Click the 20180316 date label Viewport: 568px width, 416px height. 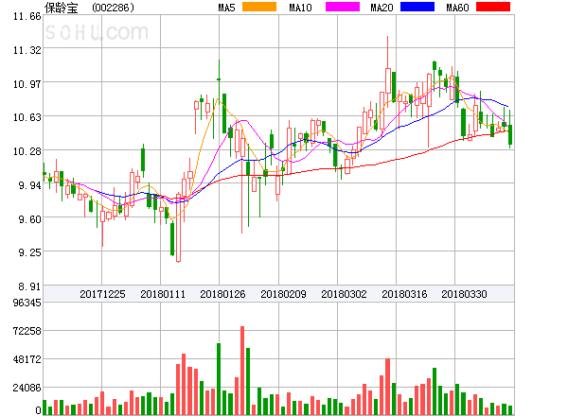tap(404, 294)
